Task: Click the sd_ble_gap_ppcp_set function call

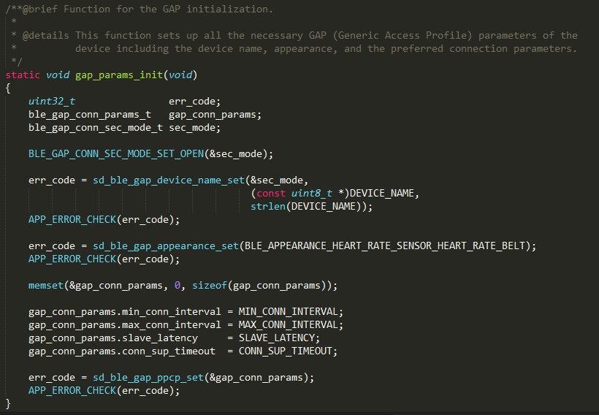Action: point(148,378)
